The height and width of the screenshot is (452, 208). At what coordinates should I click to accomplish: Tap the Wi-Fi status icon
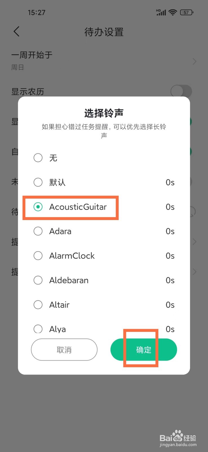(x=172, y=12)
